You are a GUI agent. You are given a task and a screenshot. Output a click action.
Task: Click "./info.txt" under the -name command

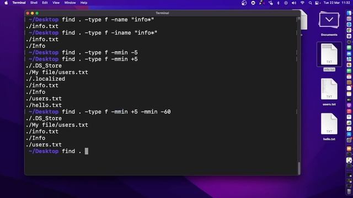[x=42, y=26]
